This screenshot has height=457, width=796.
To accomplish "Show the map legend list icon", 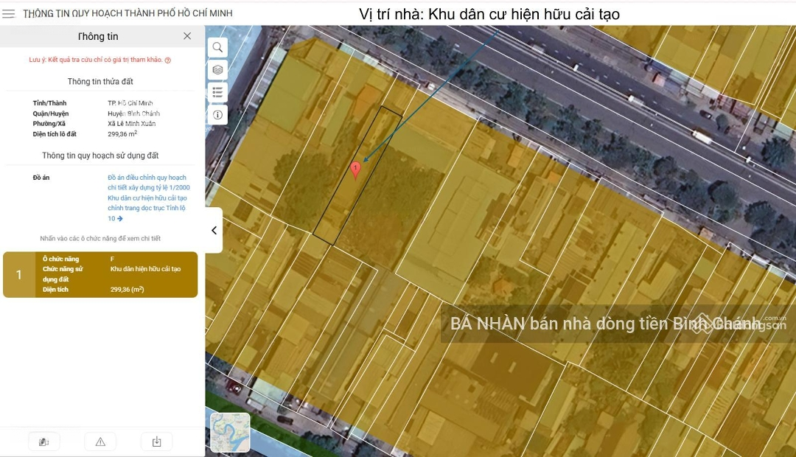I will coord(217,92).
